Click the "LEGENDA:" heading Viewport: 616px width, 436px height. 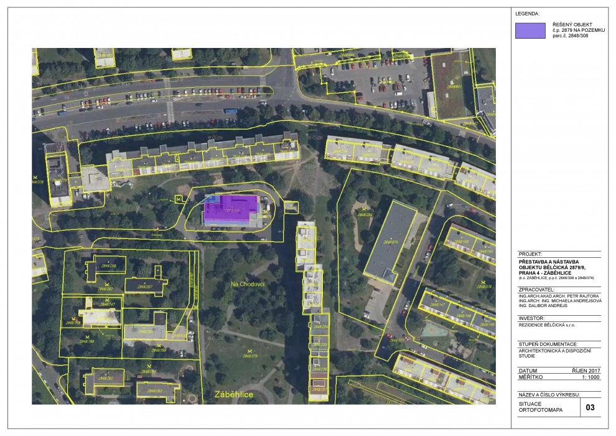(x=527, y=14)
